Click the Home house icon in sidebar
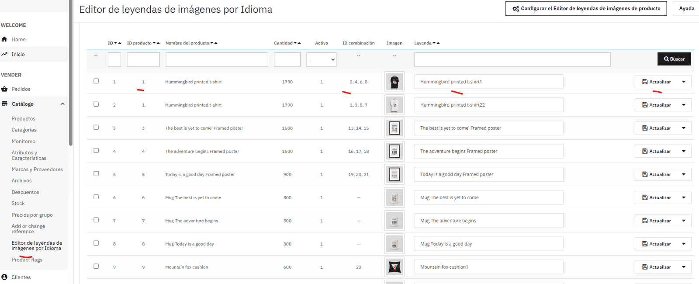 [x=4, y=39]
